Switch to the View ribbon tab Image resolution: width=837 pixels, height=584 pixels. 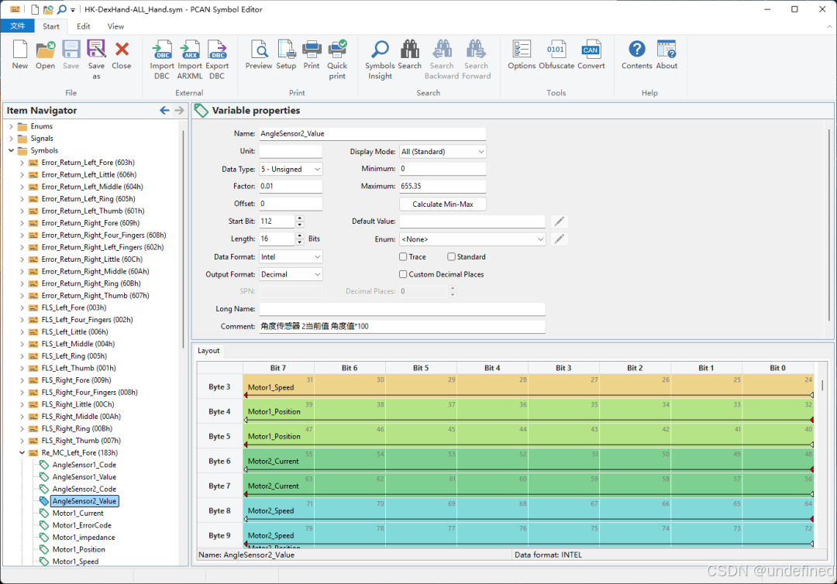(x=115, y=26)
